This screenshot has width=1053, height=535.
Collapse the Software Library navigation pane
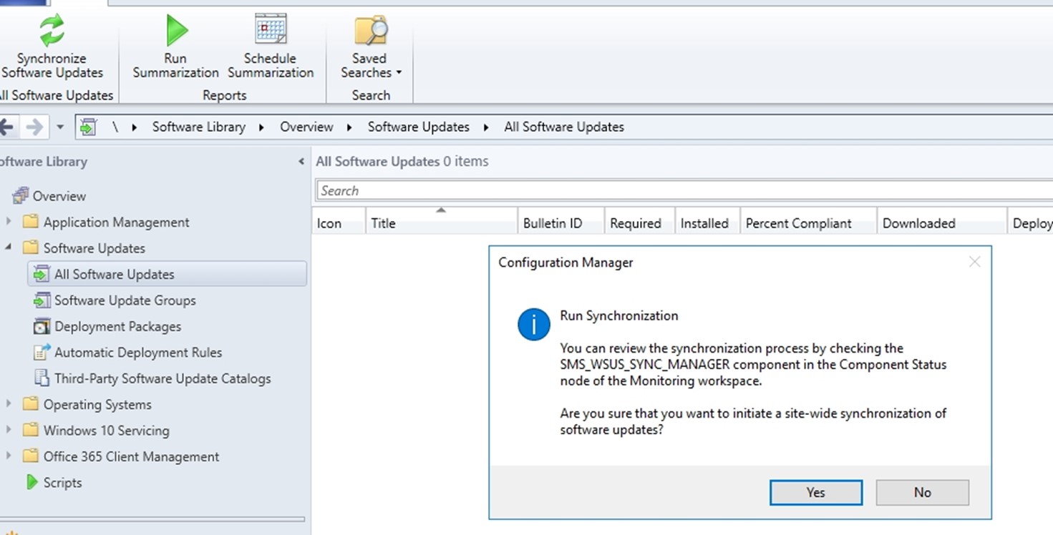coord(301,162)
